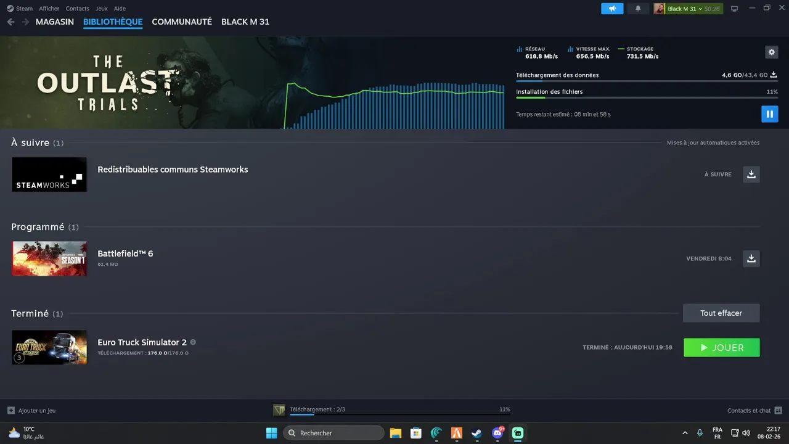
Task: Click the Steam icon in the taskbar
Action: (x=477, y=433)
